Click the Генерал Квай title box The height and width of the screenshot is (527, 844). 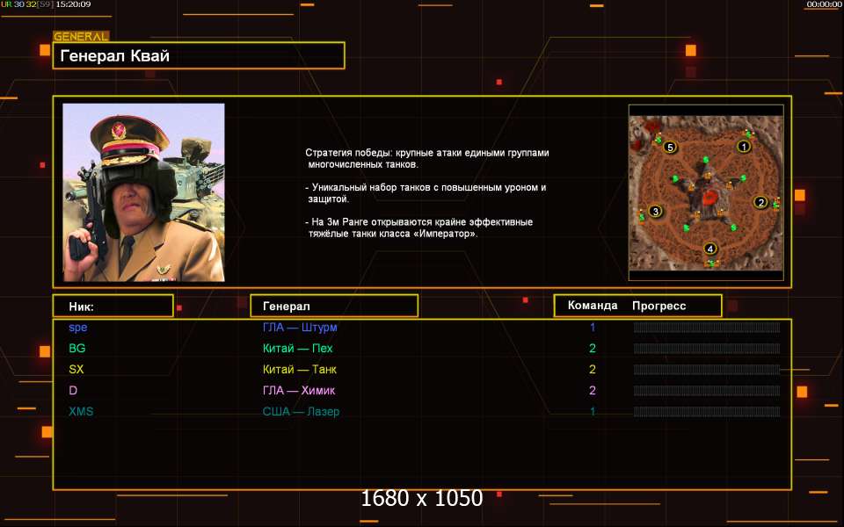pos(199,55)
